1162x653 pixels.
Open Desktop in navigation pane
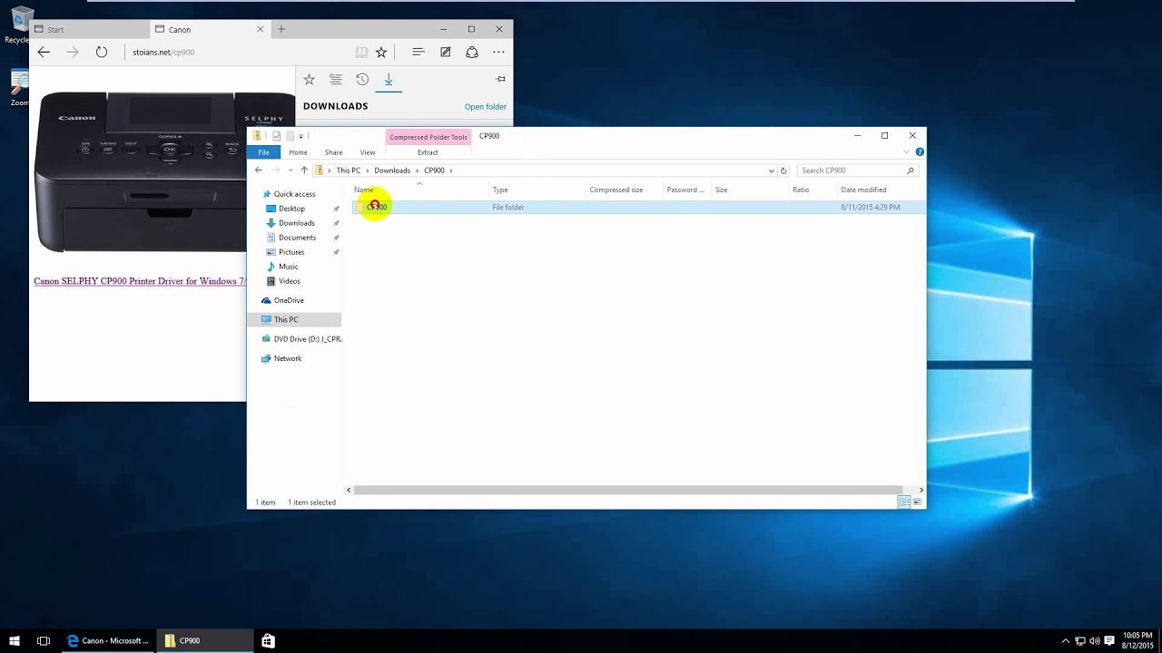(x=291, y=209)
